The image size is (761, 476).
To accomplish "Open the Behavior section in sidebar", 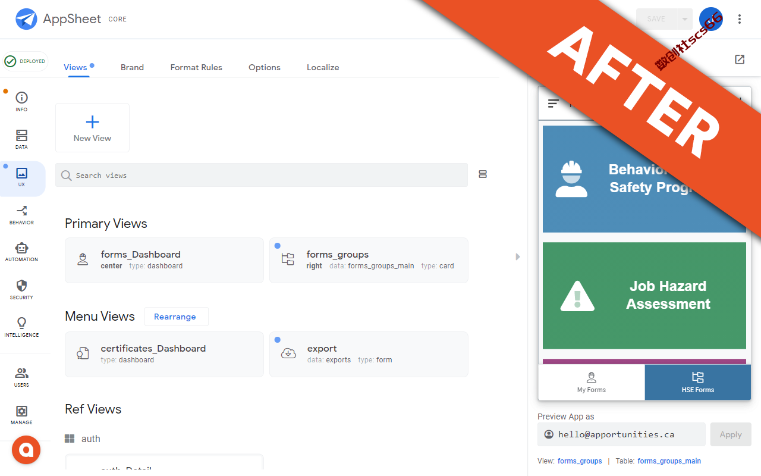I will pyautogui.click(x=21, y=215).
